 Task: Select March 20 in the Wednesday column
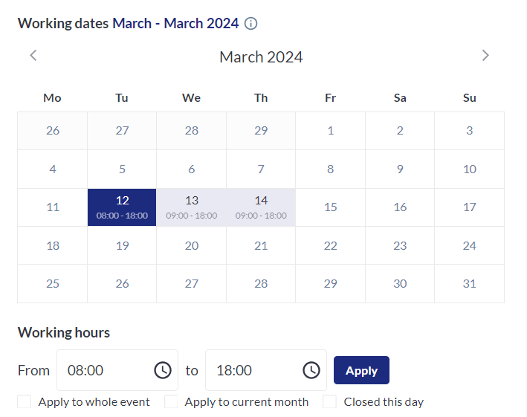click(191, 245)
